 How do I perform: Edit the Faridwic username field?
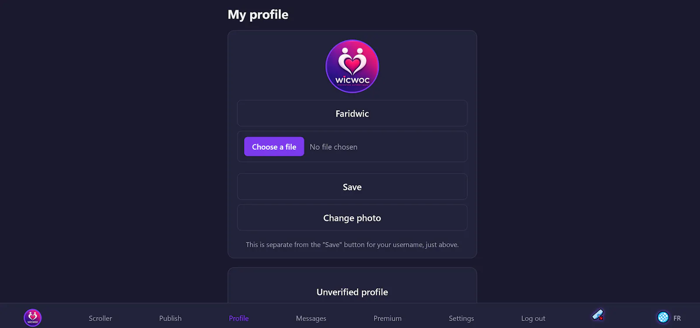pos(352,114)
